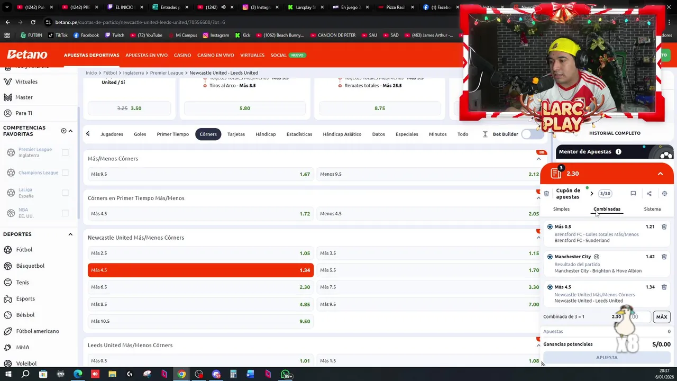This screenshot has height=381, width=677.
Task: Share the bet coupon
Action: point(649,194)
